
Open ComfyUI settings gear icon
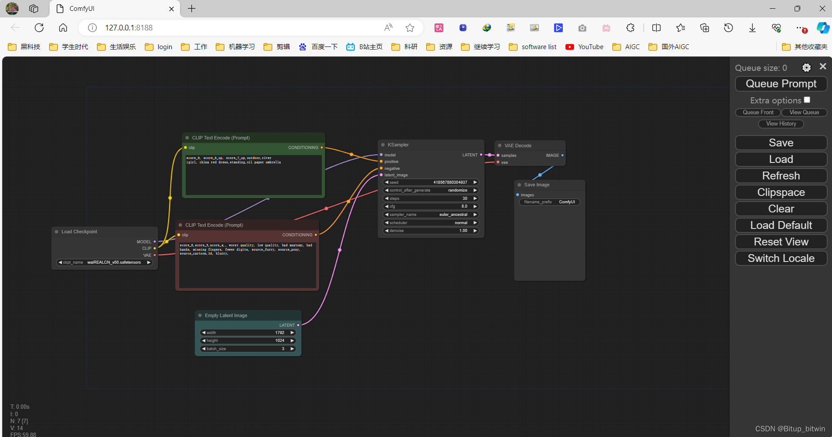click(806, 67)
